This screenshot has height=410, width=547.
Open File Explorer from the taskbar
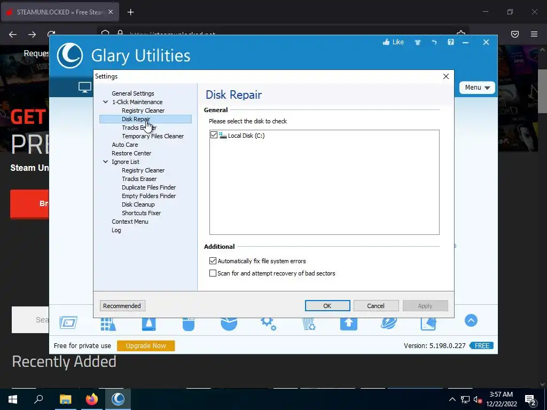click(x=65, y=399)
